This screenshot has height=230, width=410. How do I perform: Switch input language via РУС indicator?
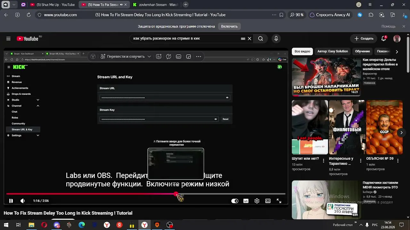(x=375, y=225)
